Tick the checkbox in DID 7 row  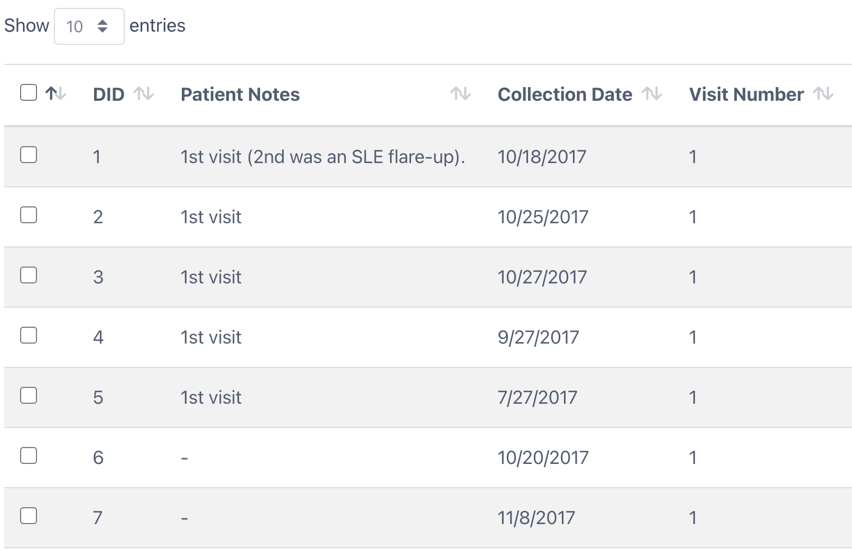click(x=29, y=516)
